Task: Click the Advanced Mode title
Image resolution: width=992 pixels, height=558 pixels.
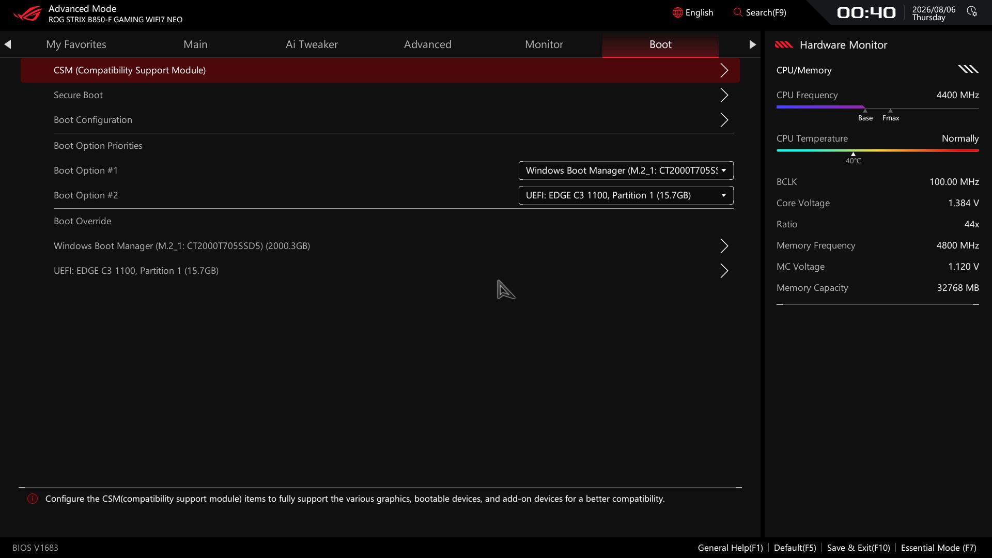Action: [82, 9]
